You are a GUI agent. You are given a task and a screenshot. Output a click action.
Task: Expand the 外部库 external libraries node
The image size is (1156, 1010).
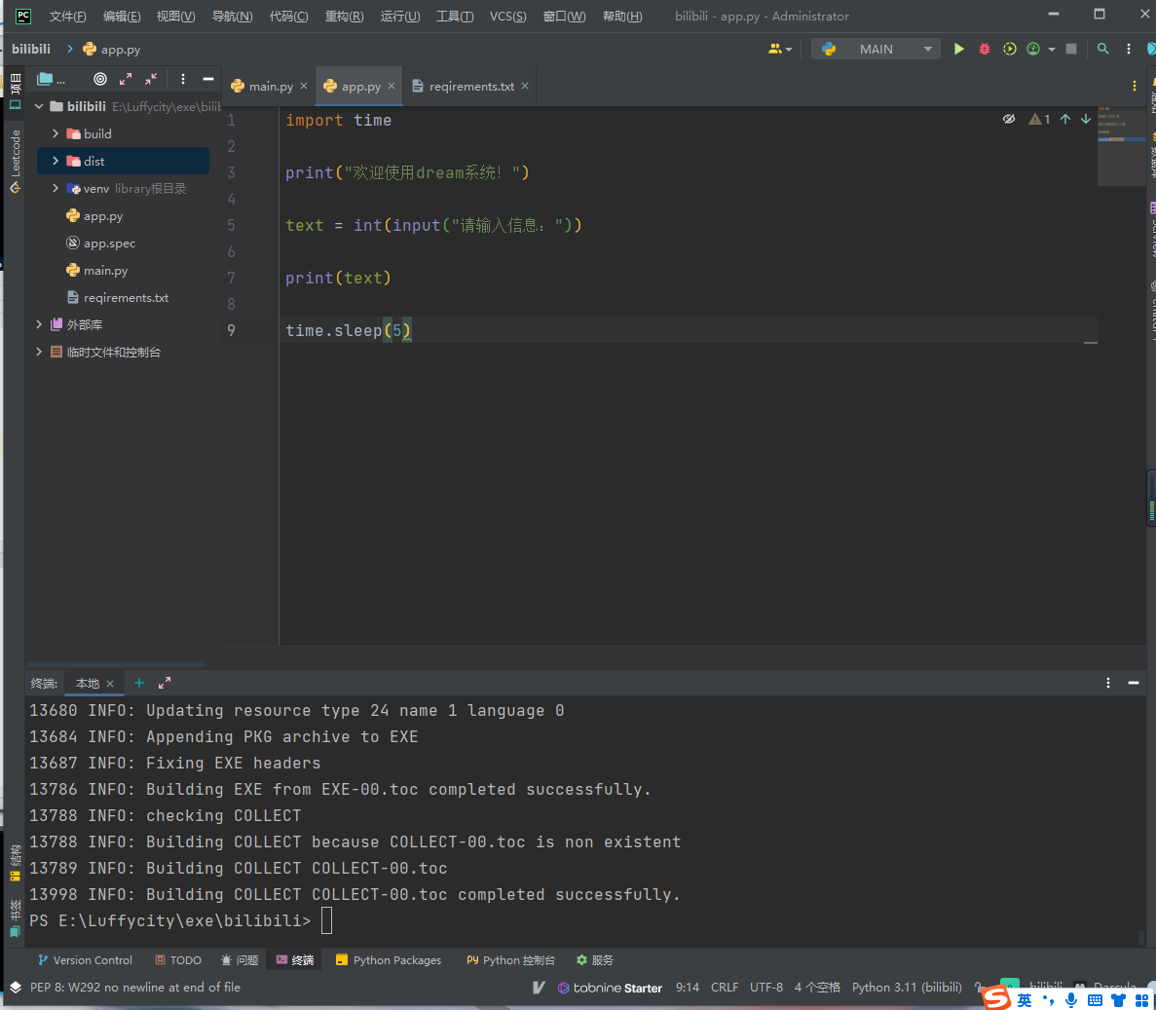click(x=39, y=324)
